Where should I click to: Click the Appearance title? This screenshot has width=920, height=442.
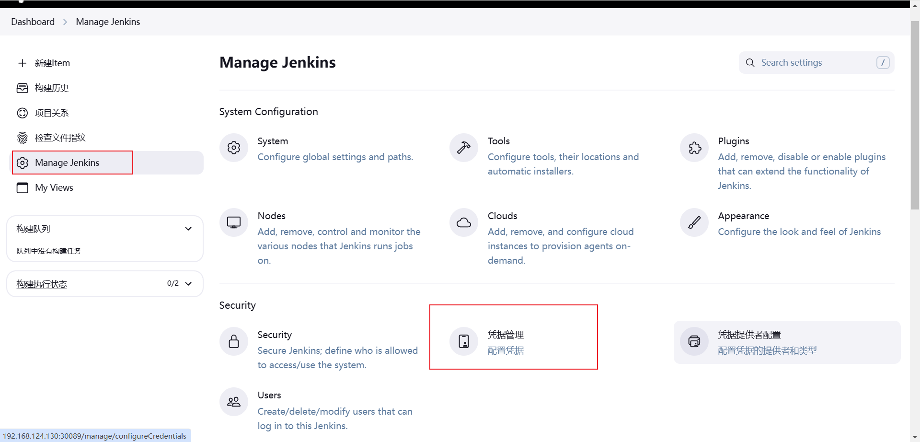pos(744,216)
